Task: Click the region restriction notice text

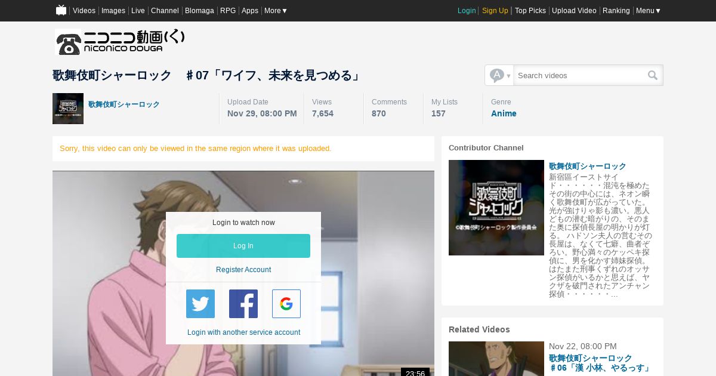Action: pyautogui.click(x=196, y=149)
